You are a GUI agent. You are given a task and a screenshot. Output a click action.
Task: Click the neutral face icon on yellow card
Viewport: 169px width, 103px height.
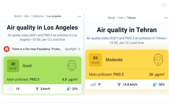(x=158, y=60)
